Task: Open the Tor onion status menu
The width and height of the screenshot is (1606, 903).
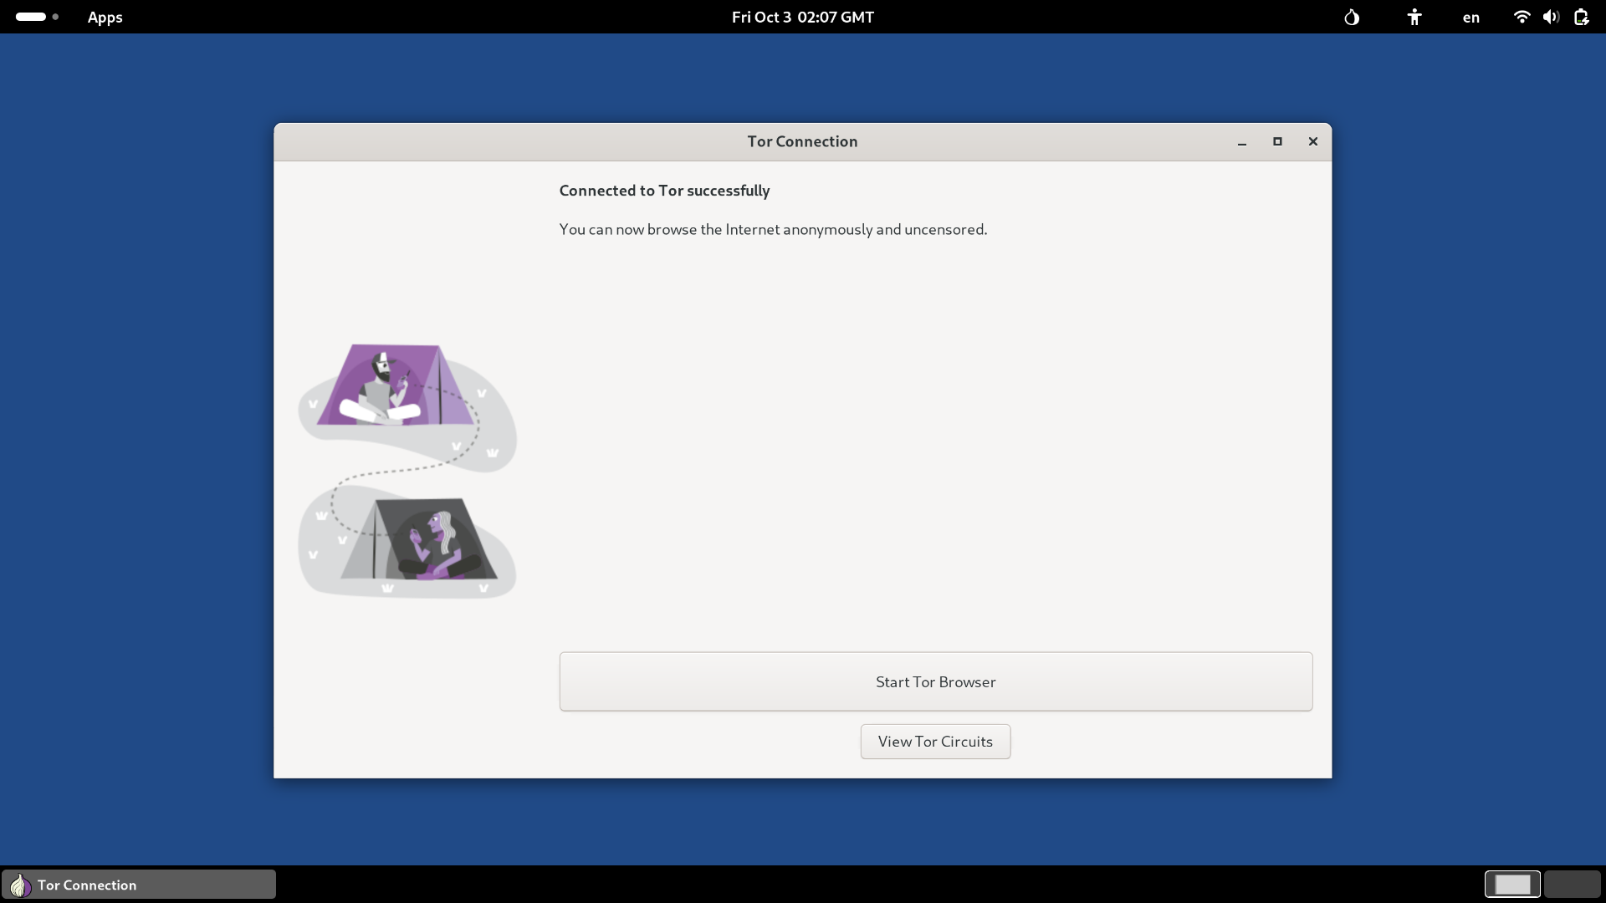Action: pos(1352,17)
